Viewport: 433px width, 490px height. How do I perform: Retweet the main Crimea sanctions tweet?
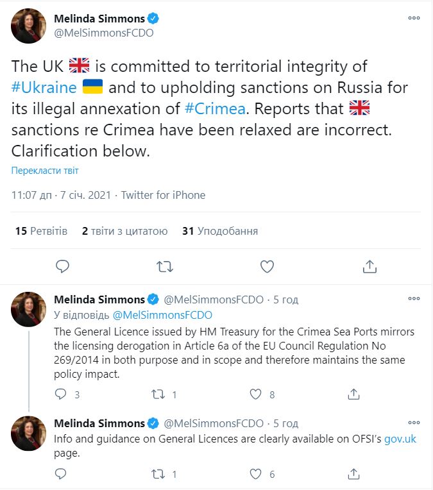(x=165, y=266)
